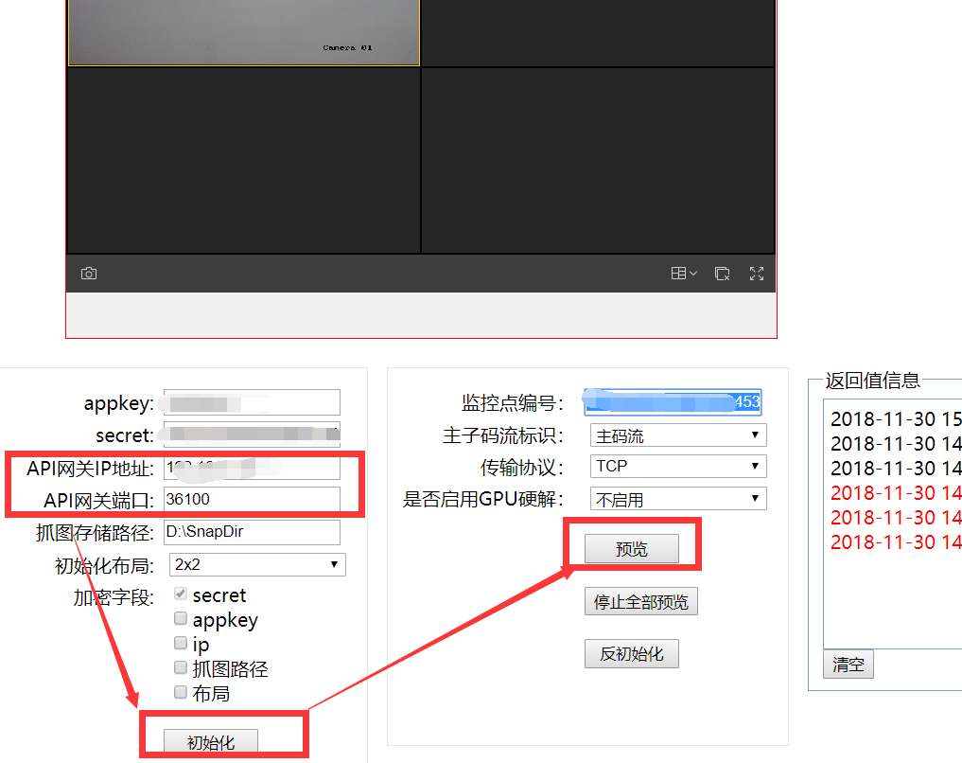The image size is (962, 763).
Task: Enable the 抓图路径 encryption checkbox
Action: pos(181,667)
